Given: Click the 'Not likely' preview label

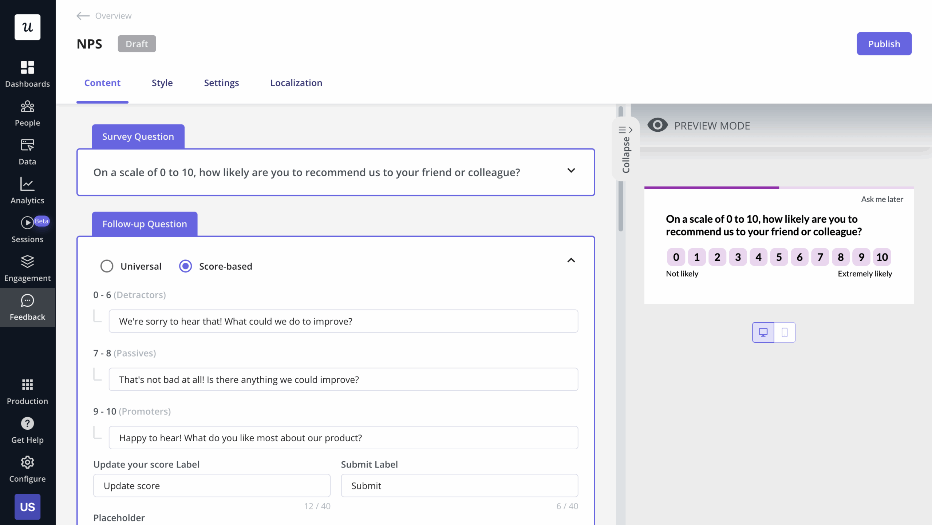Looking at the screenshot, I should click(x=682, y=274).
